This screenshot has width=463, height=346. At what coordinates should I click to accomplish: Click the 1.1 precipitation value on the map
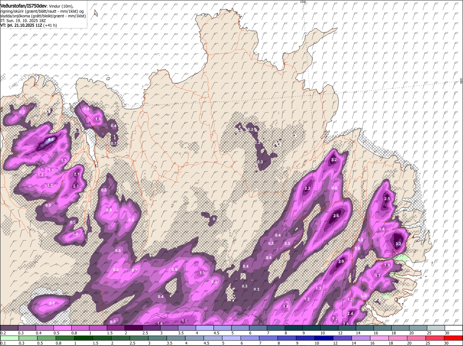point(51,170)
